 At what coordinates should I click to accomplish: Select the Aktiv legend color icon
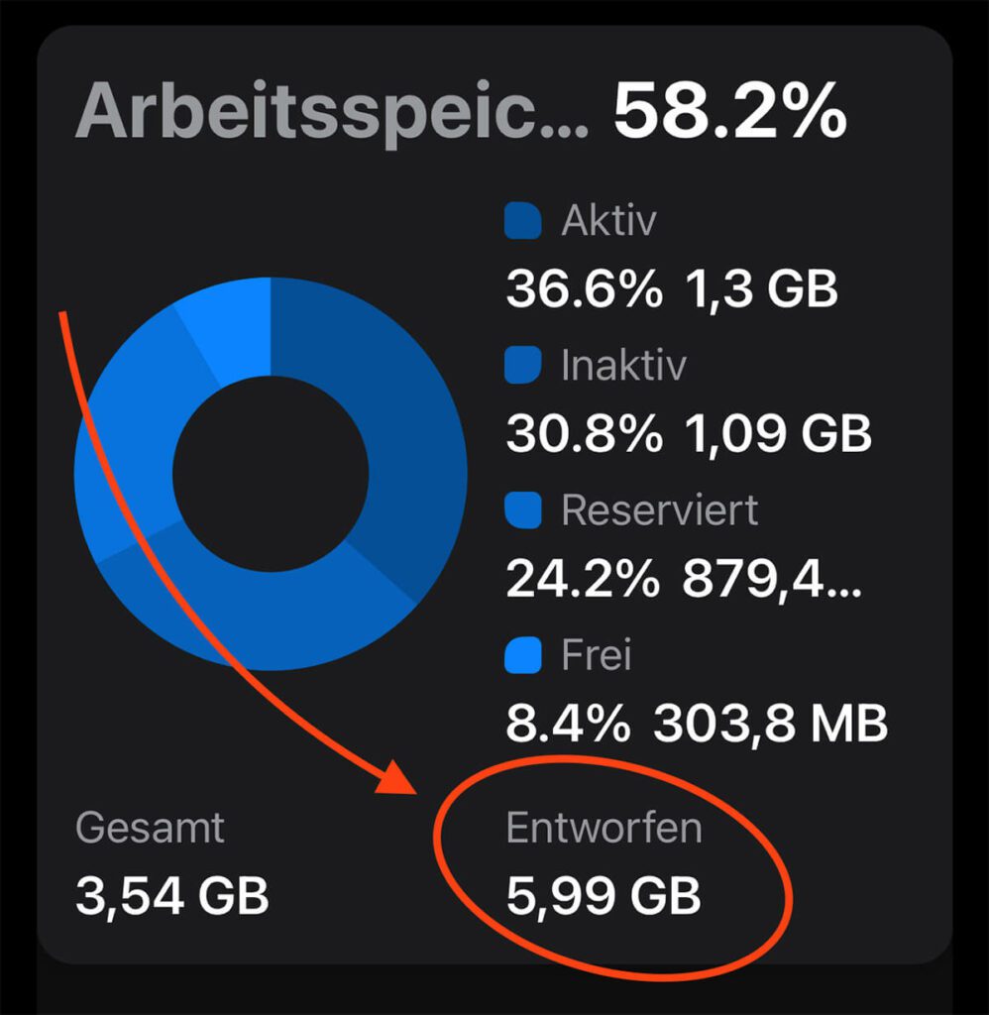[x=522, y=221]
